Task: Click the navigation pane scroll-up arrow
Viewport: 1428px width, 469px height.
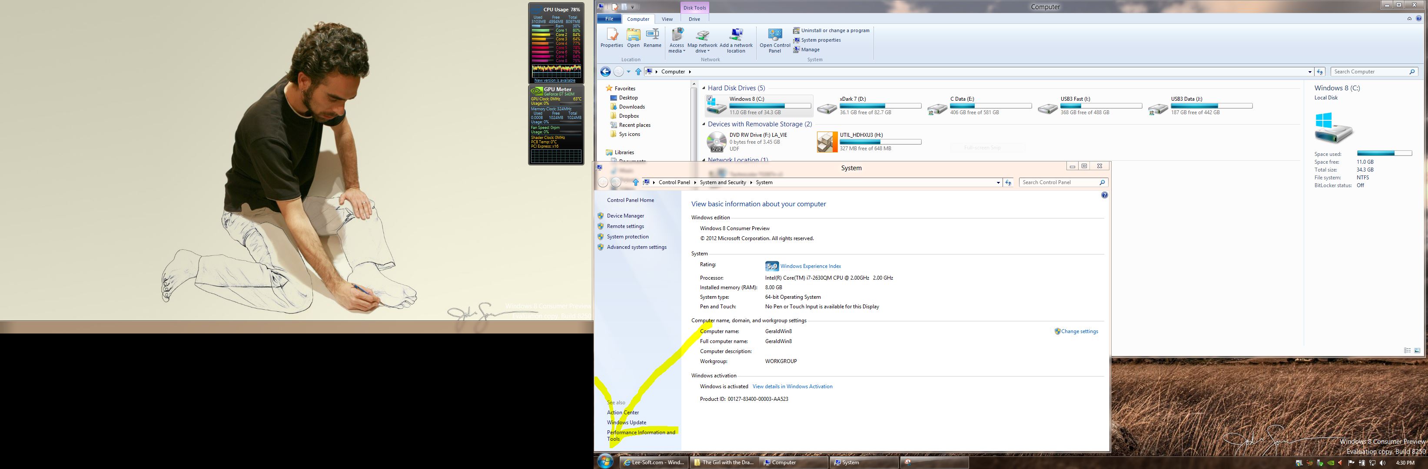Action: pos(694,84)
